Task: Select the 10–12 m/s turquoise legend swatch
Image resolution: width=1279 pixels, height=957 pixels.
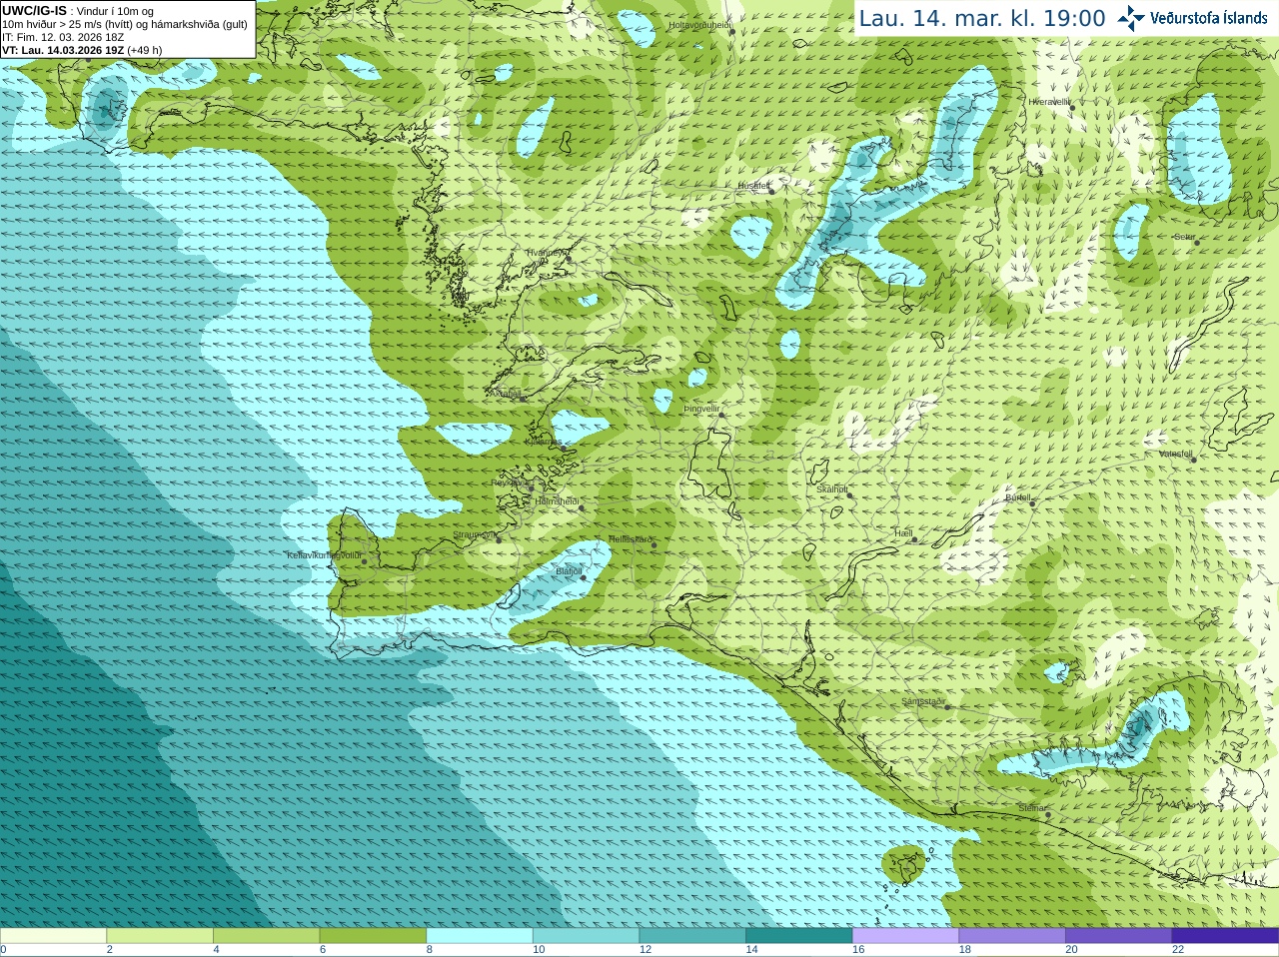Action: coord(586,936)
